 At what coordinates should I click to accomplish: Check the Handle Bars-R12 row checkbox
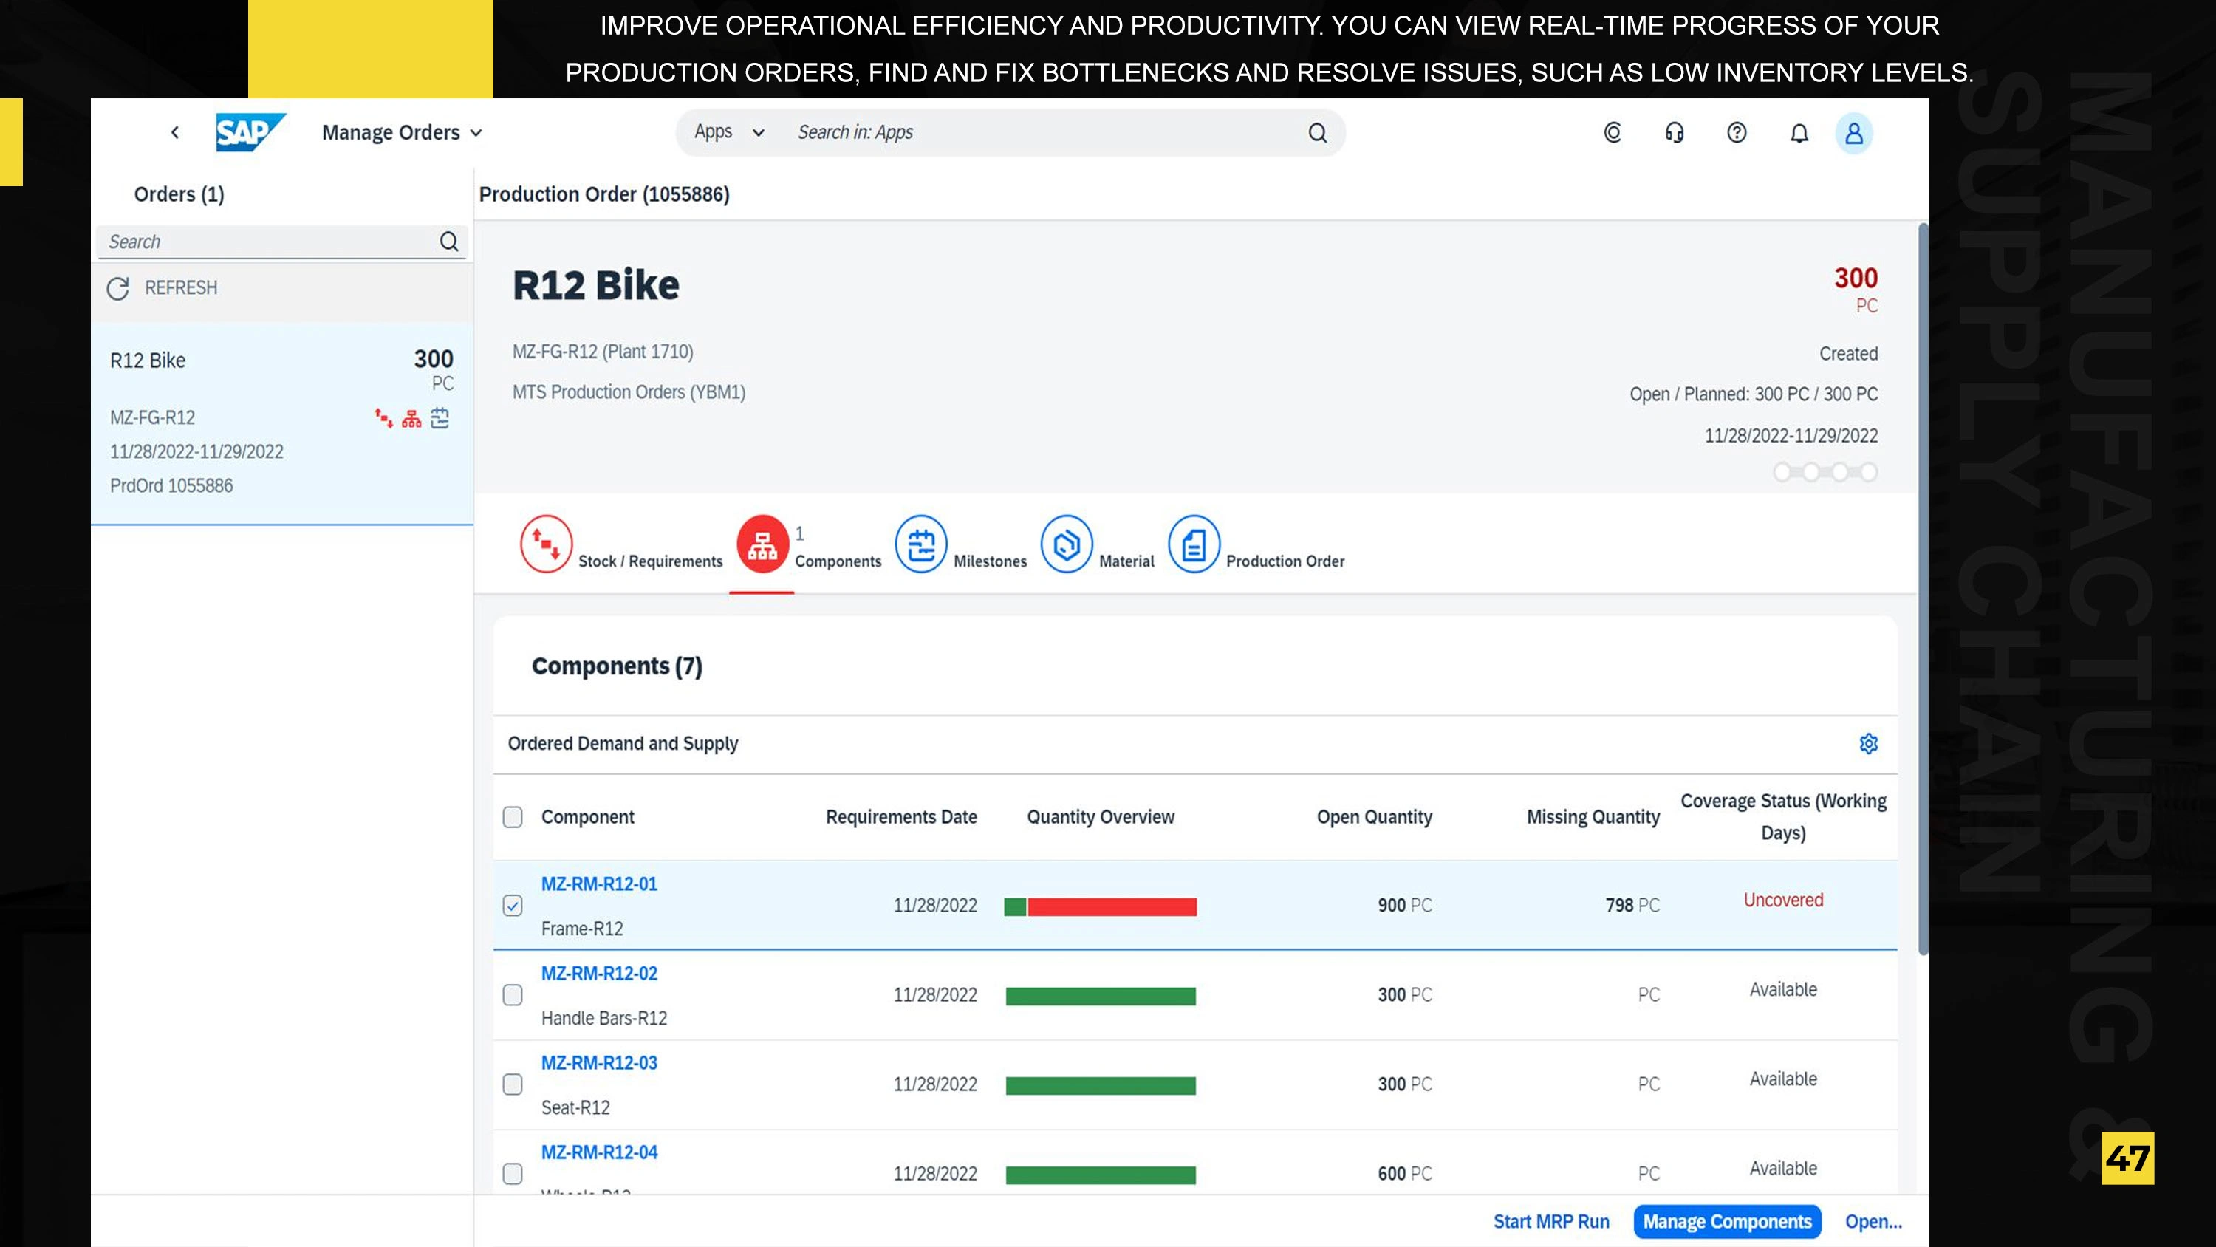(x=513, y=995)
